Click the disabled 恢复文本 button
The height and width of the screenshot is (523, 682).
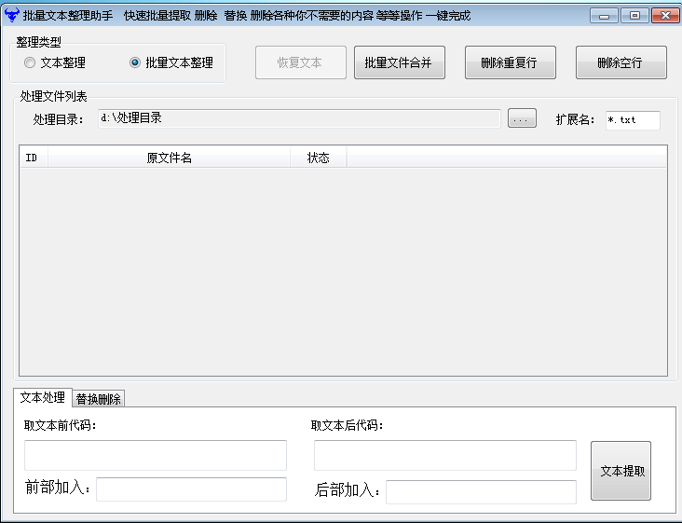301,62
